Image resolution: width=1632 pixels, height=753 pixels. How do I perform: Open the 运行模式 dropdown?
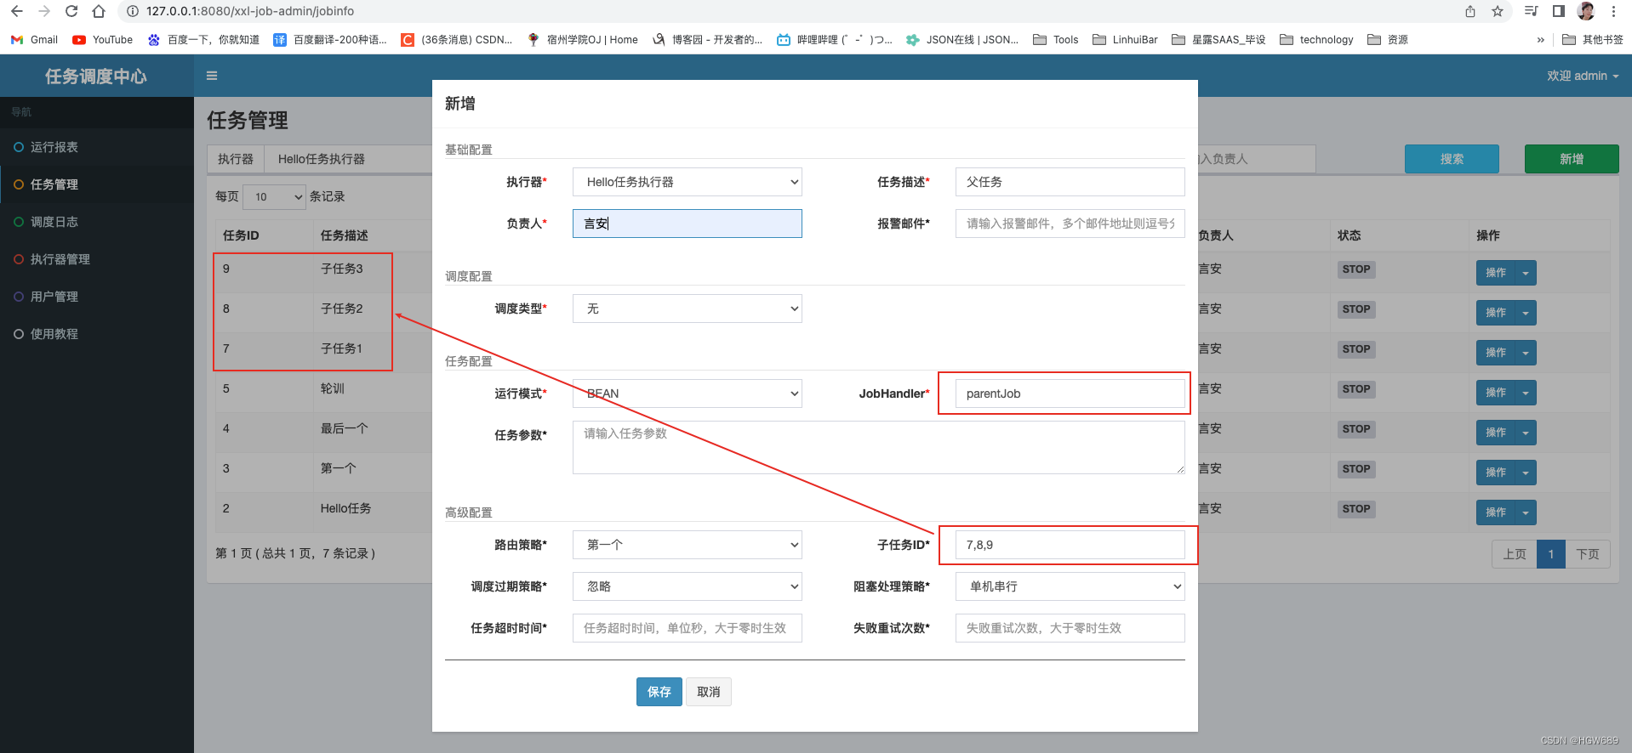pyautogui.click(x=688, y=393)
